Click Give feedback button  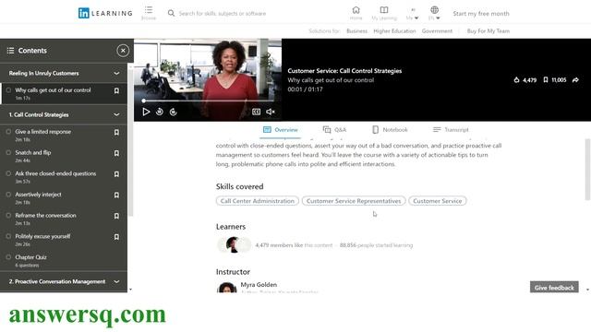pos(554,287)
